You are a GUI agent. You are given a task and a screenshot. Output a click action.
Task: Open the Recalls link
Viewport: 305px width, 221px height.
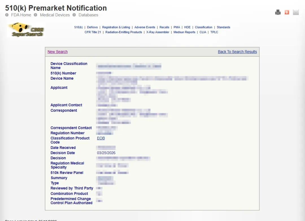pyautogui.click(x=164, y=27)
